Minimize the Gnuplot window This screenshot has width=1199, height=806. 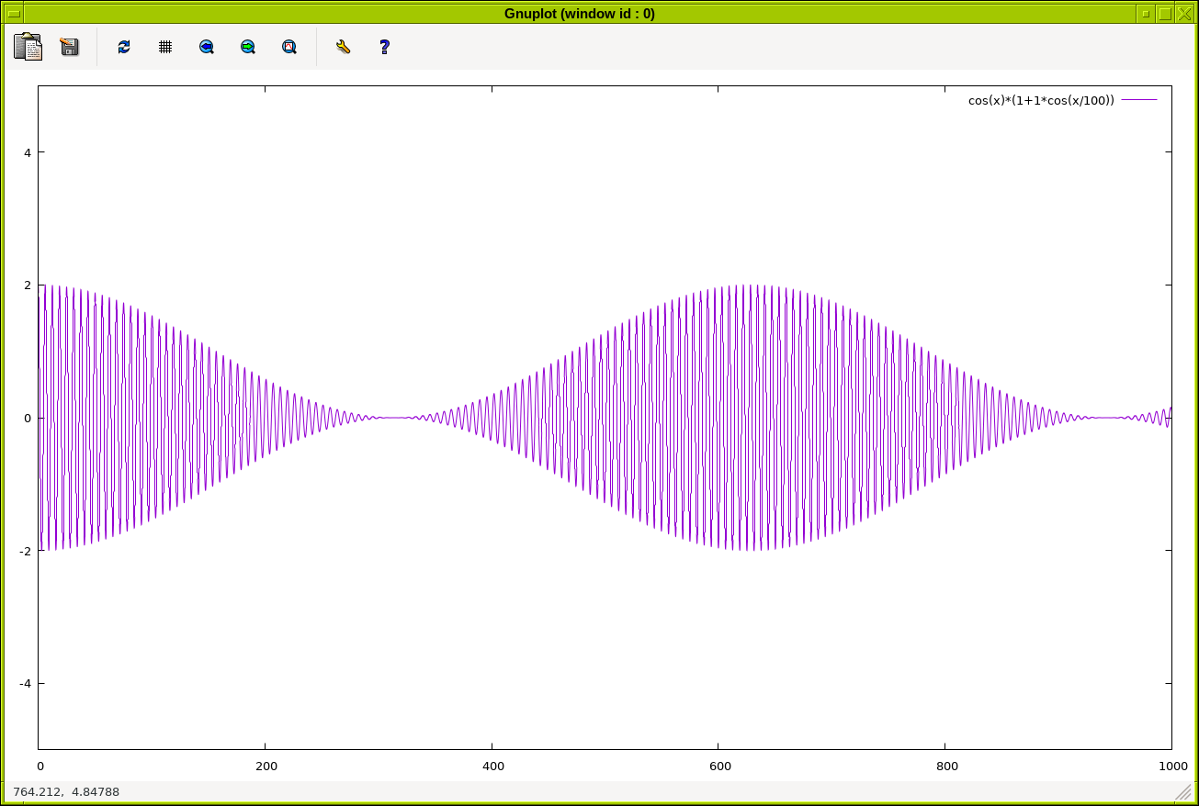[1145, 14]
